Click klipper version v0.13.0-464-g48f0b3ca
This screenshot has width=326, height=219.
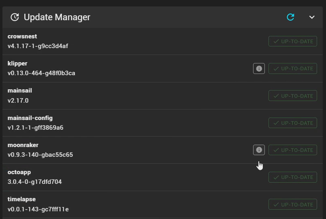(41, 73)
